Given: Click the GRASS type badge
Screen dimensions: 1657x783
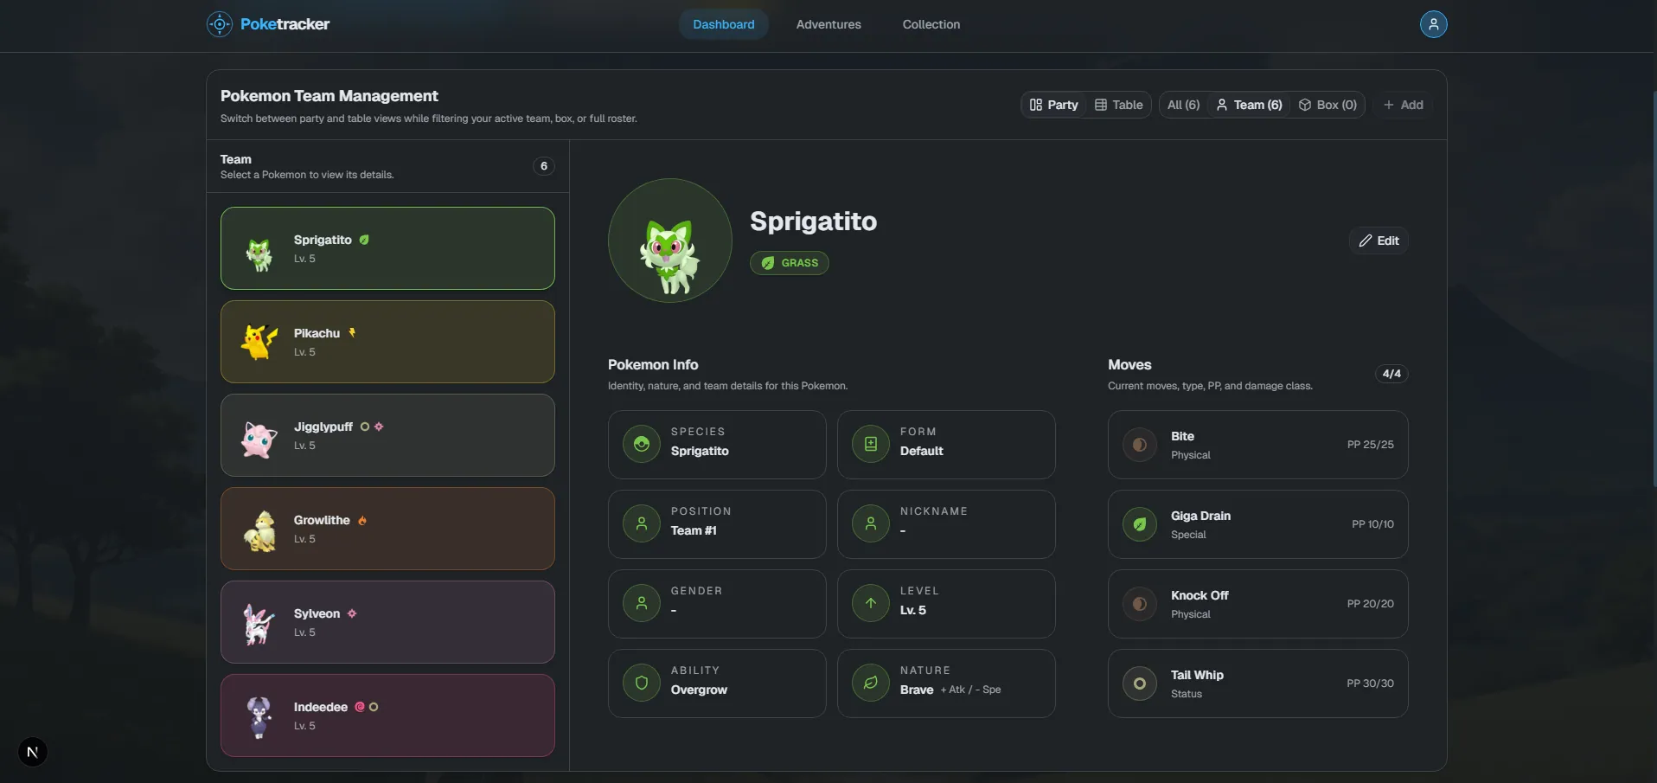Looking at the screenshot, I should [x=790, y=263].
